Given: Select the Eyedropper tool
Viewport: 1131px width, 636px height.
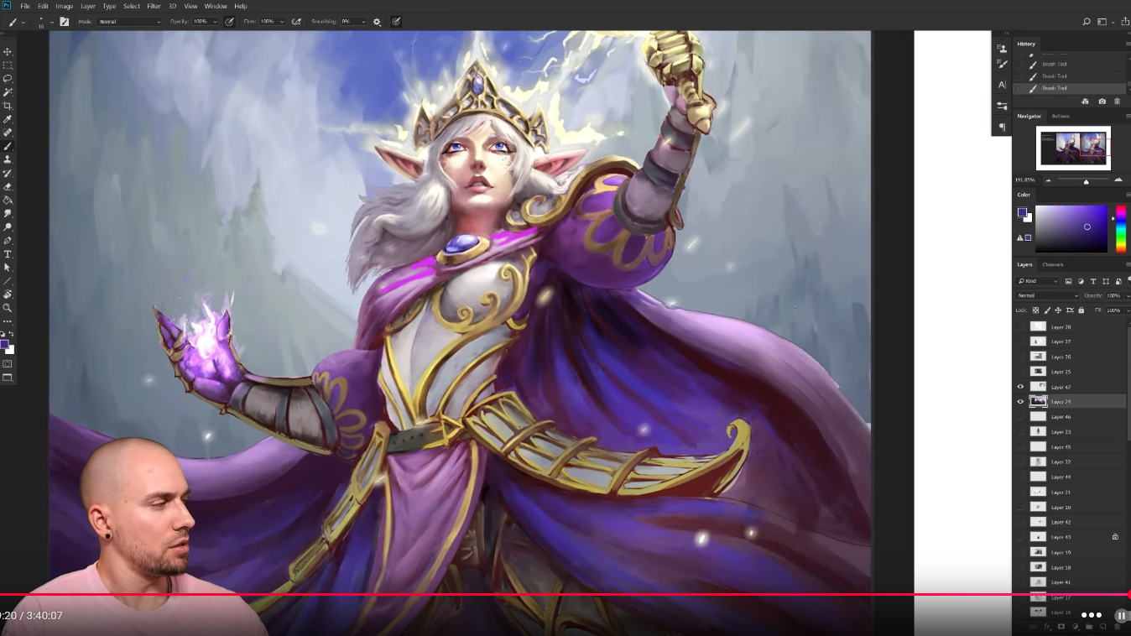Looking at the screenshot, I should 8,119.
